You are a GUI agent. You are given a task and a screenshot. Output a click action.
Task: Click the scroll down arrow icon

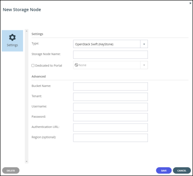(x=26, y=161)
